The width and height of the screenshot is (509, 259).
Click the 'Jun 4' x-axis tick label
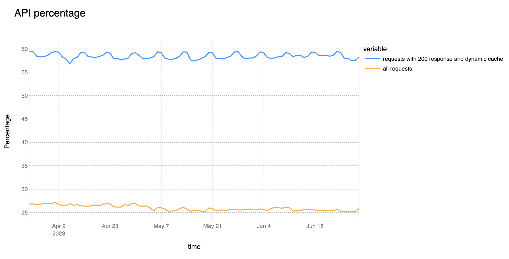click(x=264, y=226)
